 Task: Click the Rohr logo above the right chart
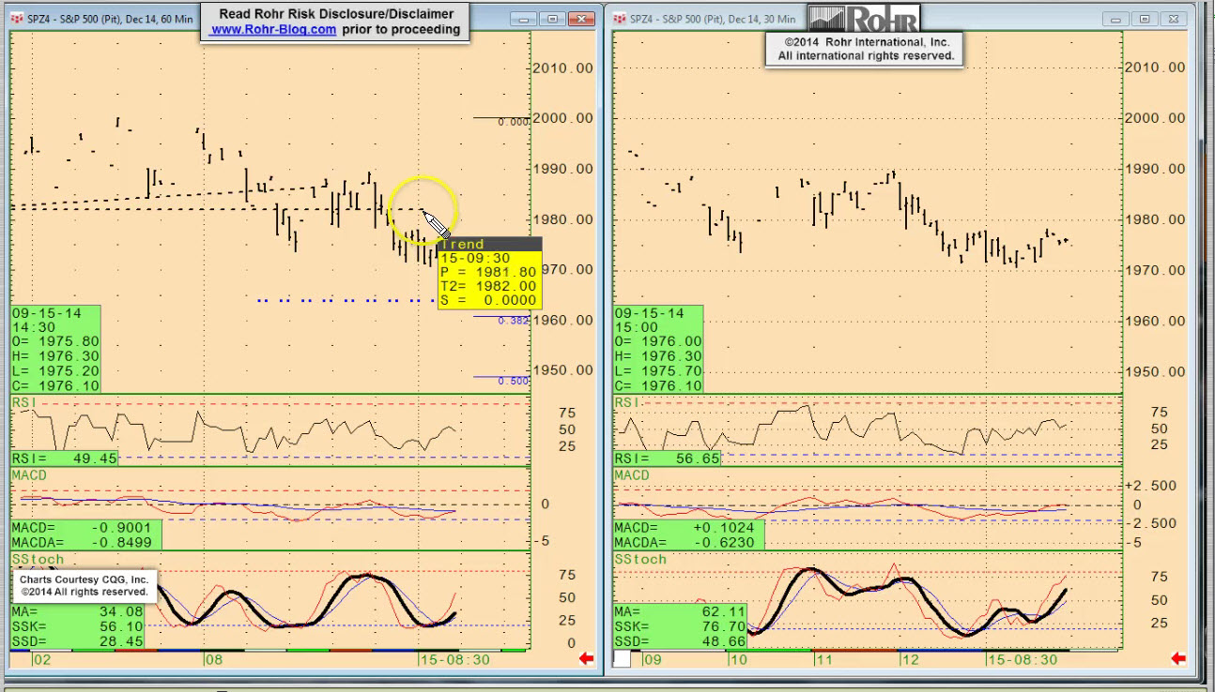click(x=863, y=18)
